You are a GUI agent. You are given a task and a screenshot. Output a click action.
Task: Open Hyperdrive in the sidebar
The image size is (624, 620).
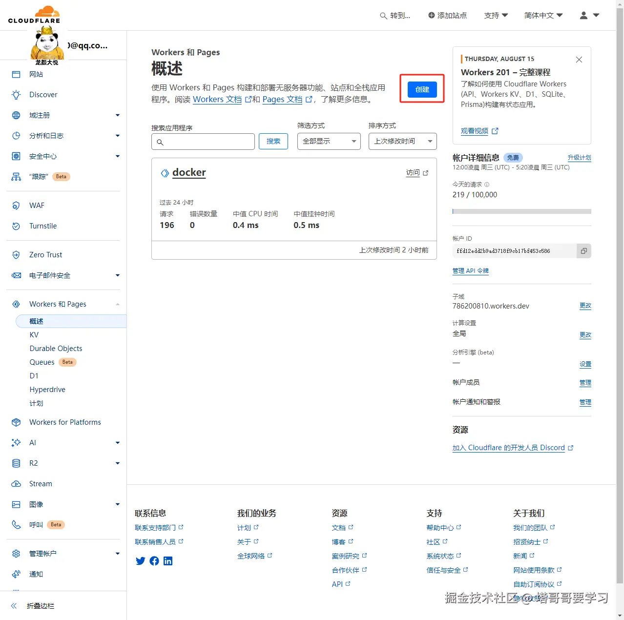pyautogui.click(x=47, y=390)
